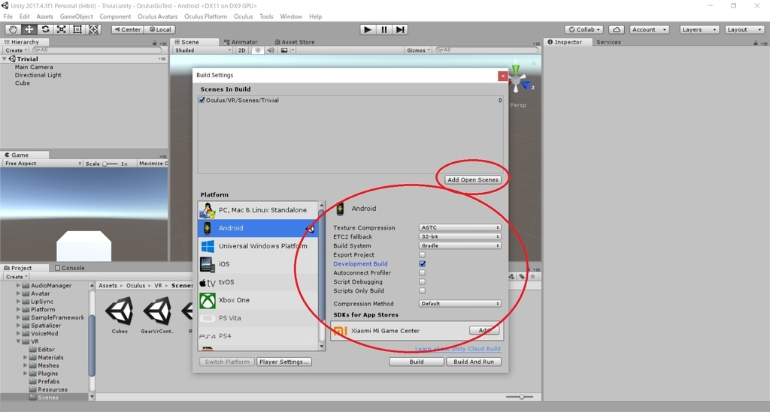Viewport: 770px width, 412px height.
Task: Toggle pivot Center button
Action: coord(128,29)
